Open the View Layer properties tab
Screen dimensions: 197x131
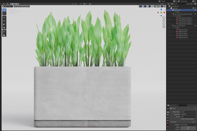[168, 118]
